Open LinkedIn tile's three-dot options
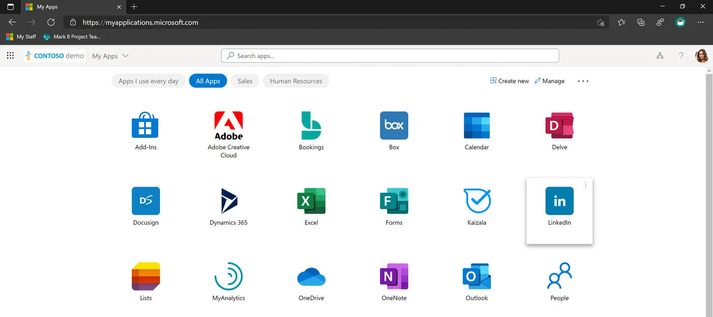Screen dimensions: 713x317 click(586, 185)
